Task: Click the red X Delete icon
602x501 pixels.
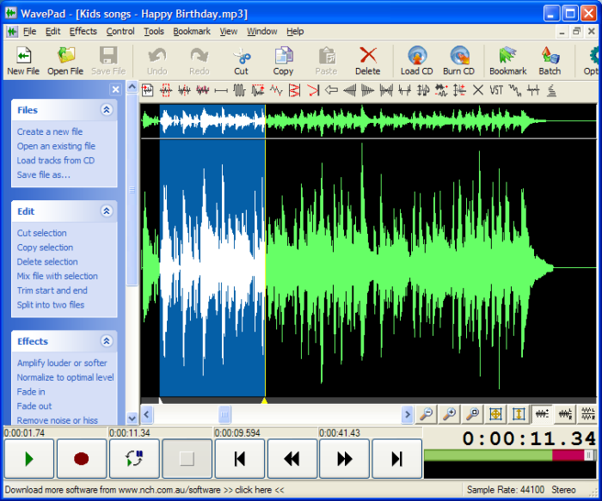Action: click(368, 61)
